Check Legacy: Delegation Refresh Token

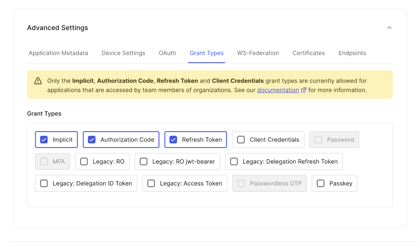click(x=234, y=161)
